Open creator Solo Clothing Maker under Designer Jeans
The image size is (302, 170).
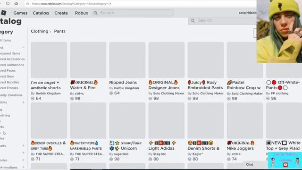[169, 93]
